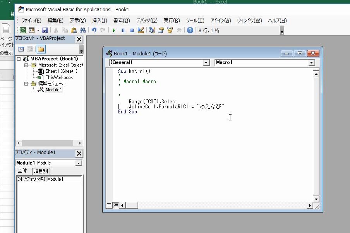Open the ツール(T) menu
Screen dimensions: 350x233
[195, 21]
